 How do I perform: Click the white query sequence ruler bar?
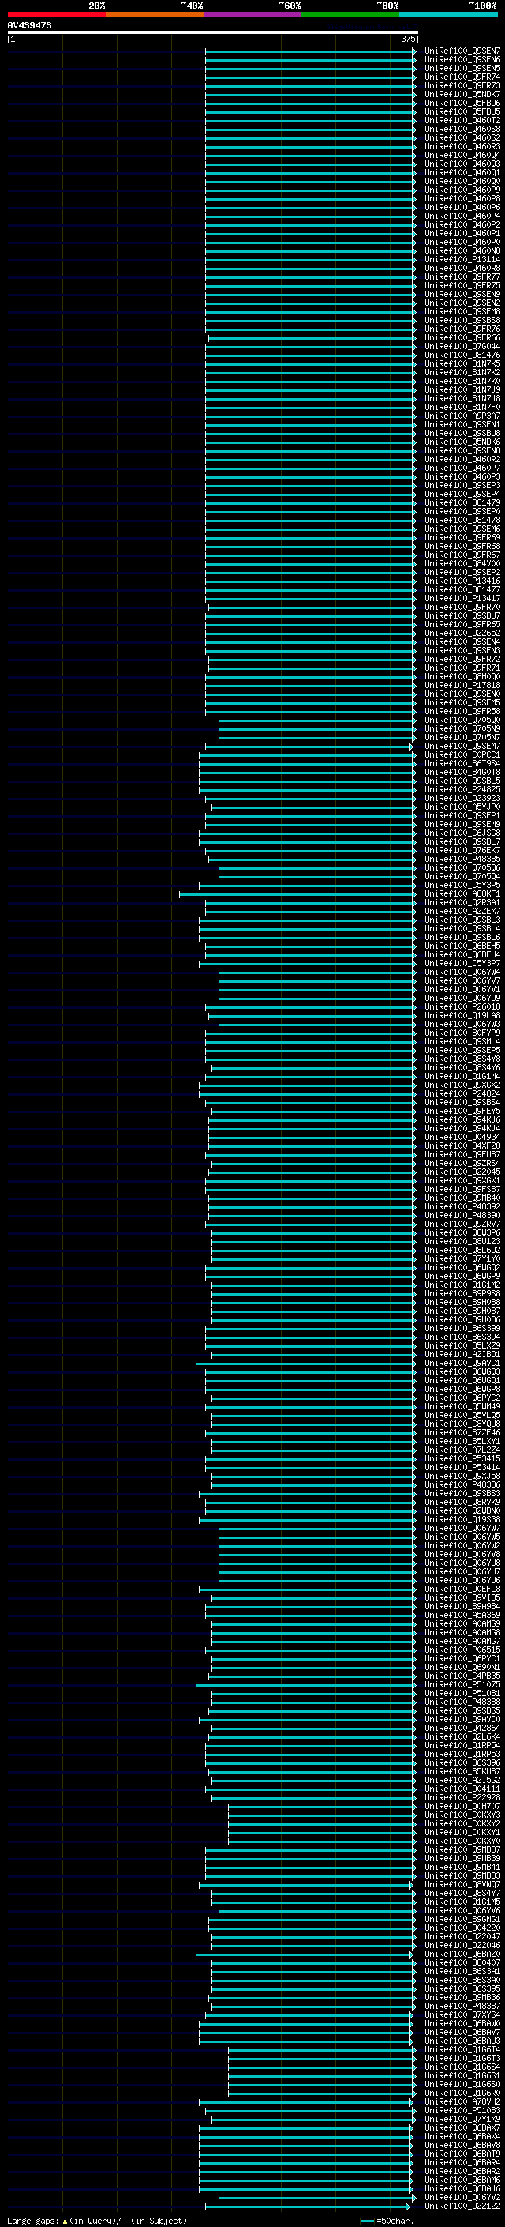[212, 33]
